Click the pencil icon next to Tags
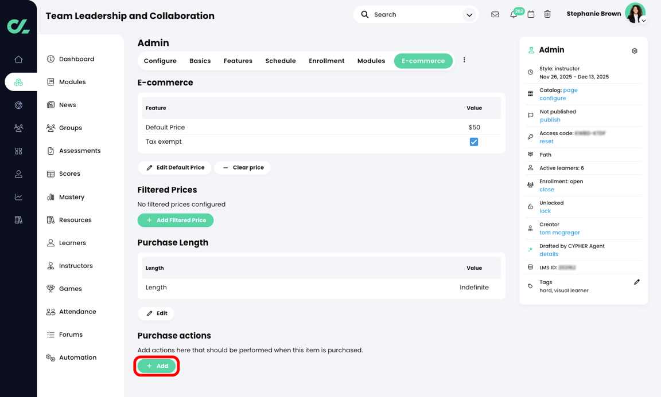This screenshot has height=397, width=661. tap(637, 282)
